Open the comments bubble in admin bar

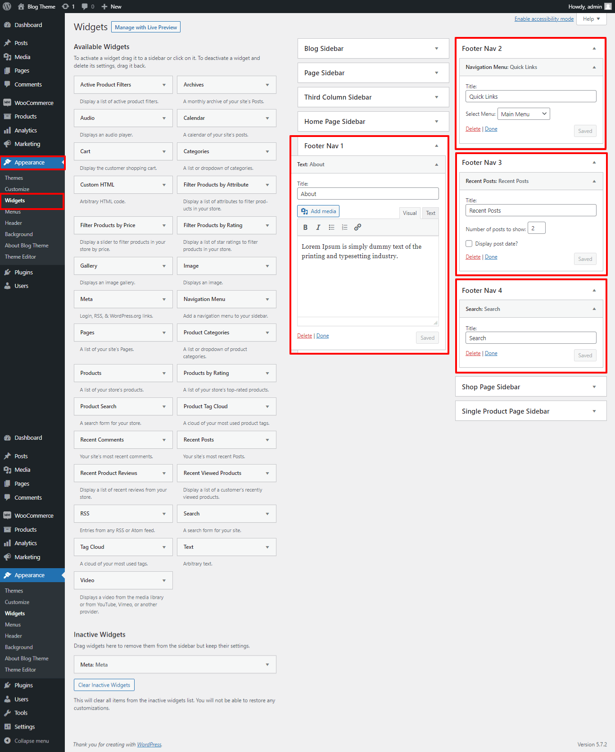click(88, 6)
